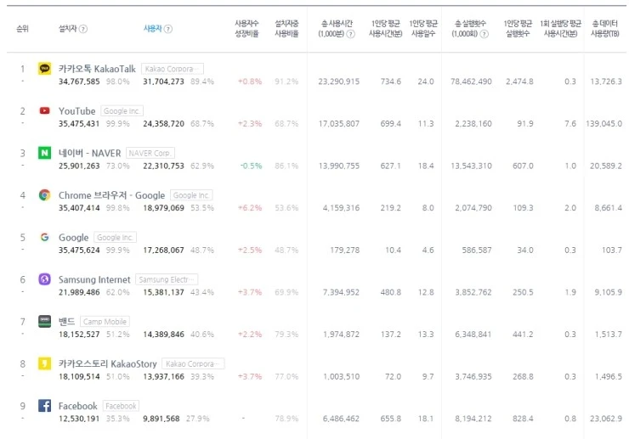Open the 밴드 app name link
The height and width of the screenshot is (439, 629).
tap(66, 322)
